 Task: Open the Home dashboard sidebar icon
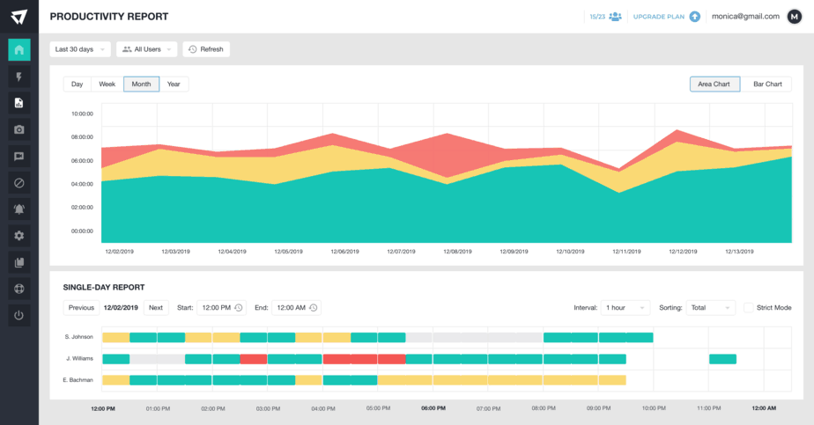19,50
